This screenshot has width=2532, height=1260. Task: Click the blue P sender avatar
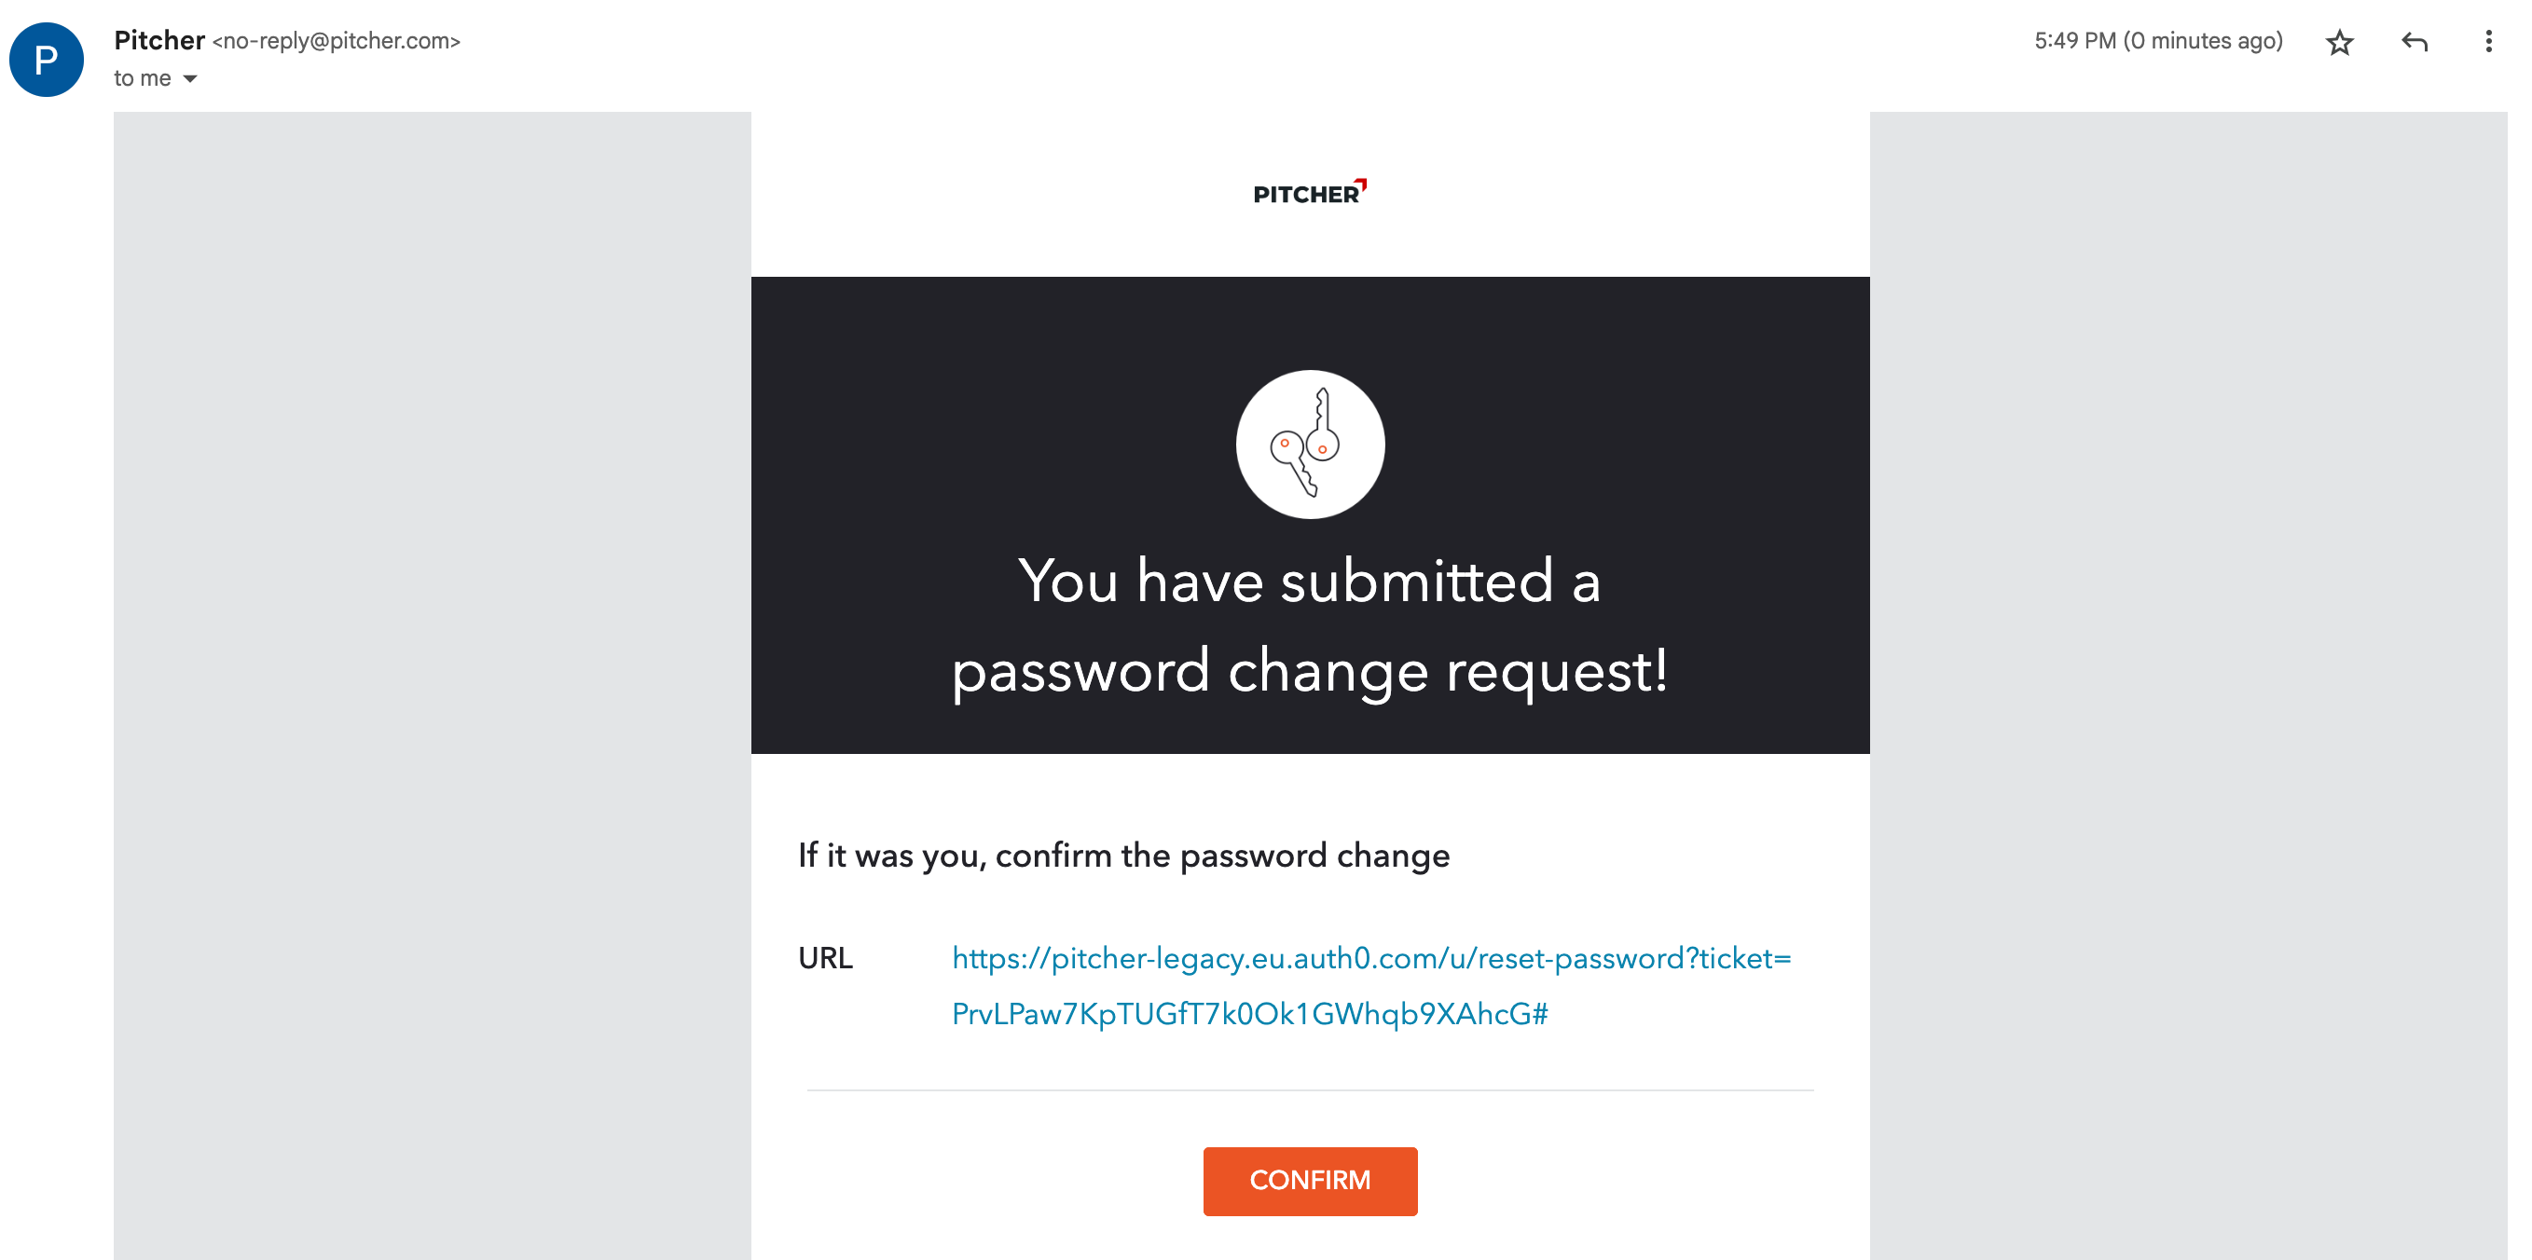(47, 60)
